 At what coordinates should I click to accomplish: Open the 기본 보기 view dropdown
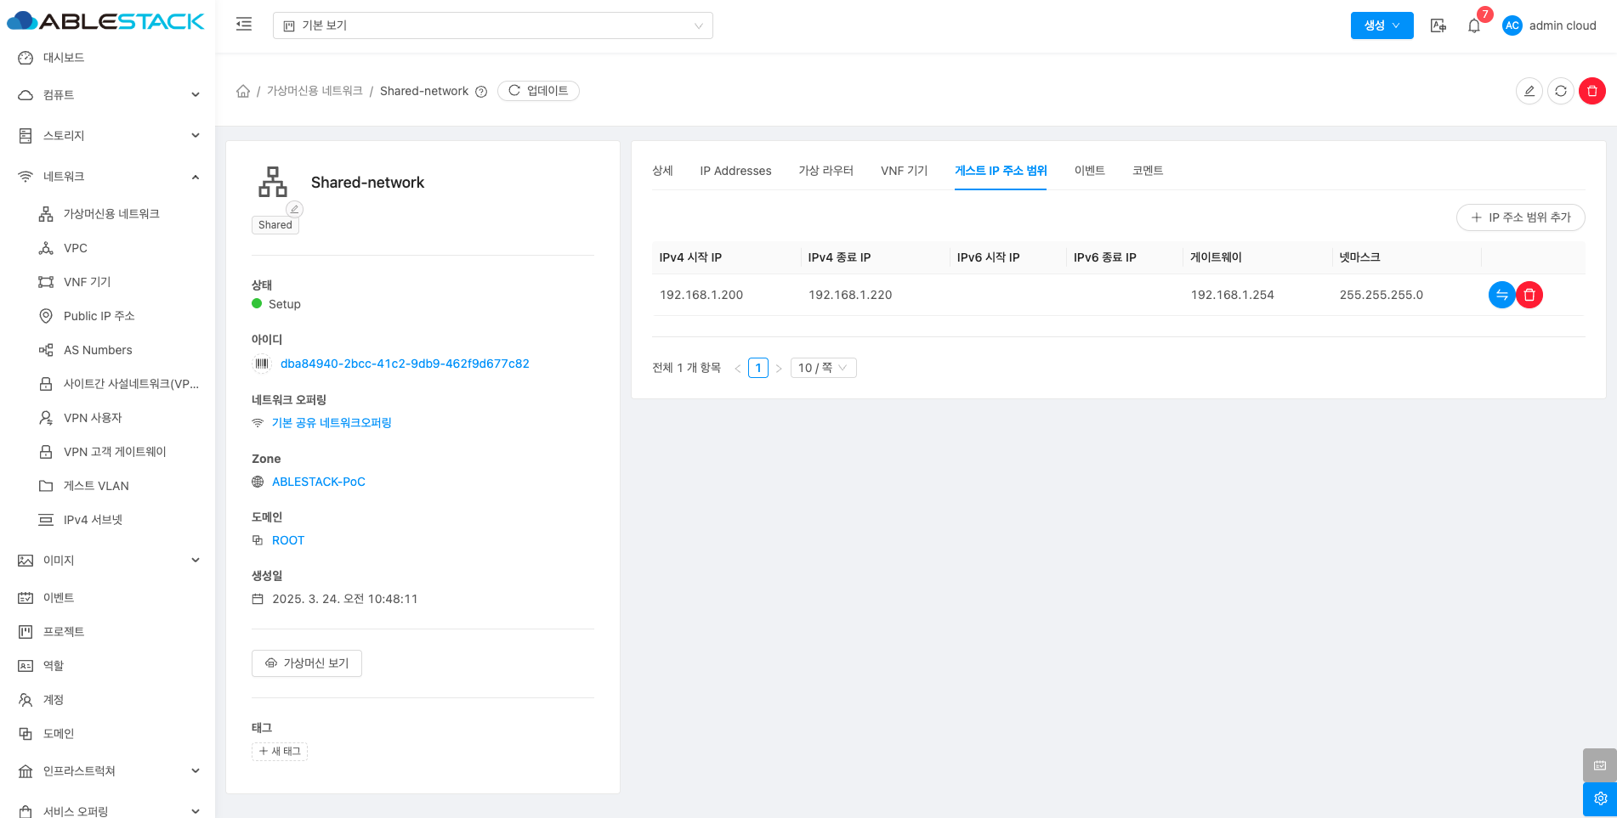pyautogui.click(x=492, y=25)
